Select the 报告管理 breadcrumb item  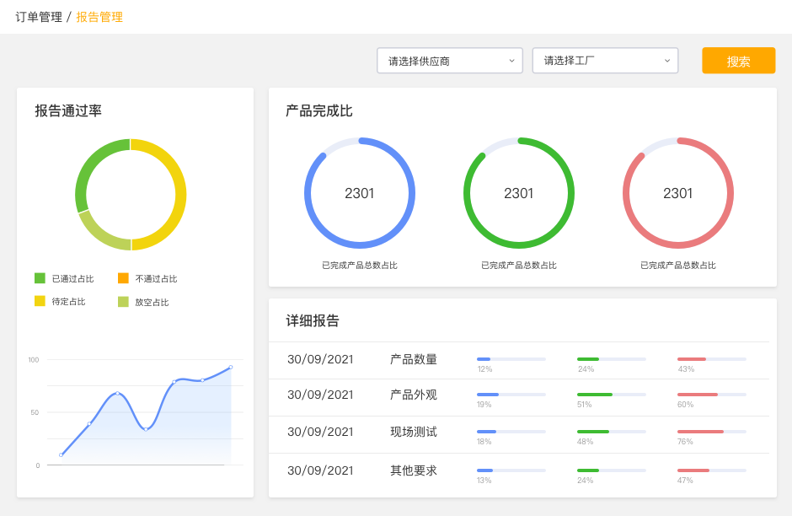tap(99, 17)
